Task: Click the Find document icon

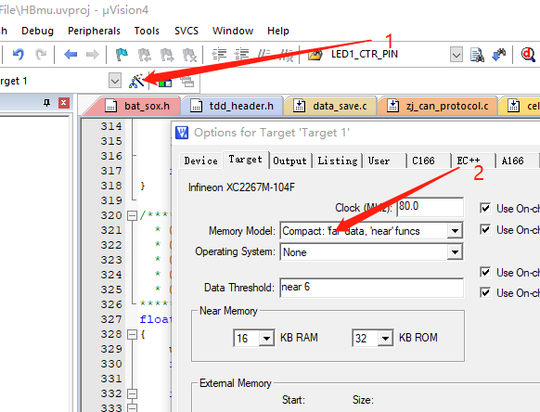Action: point(477,55)
